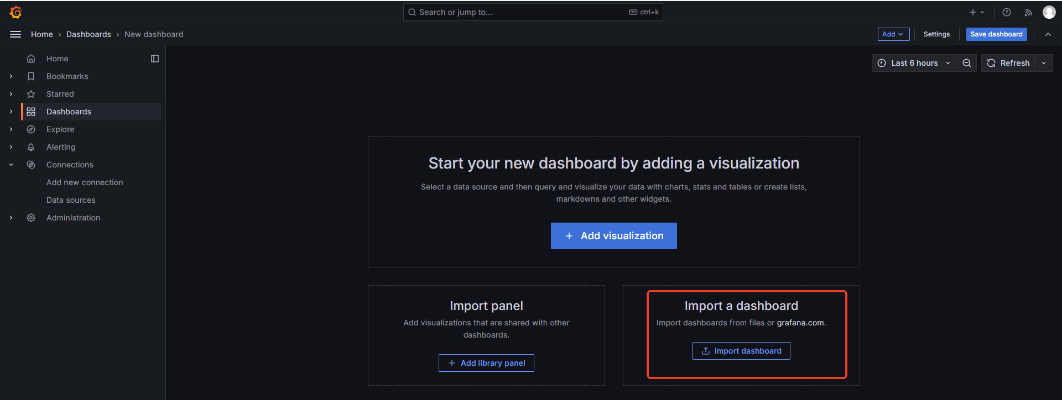The width and height of the screenshot is (1062, 400).
Task: Open Alerting bell in sidebar
Action: 61,147
